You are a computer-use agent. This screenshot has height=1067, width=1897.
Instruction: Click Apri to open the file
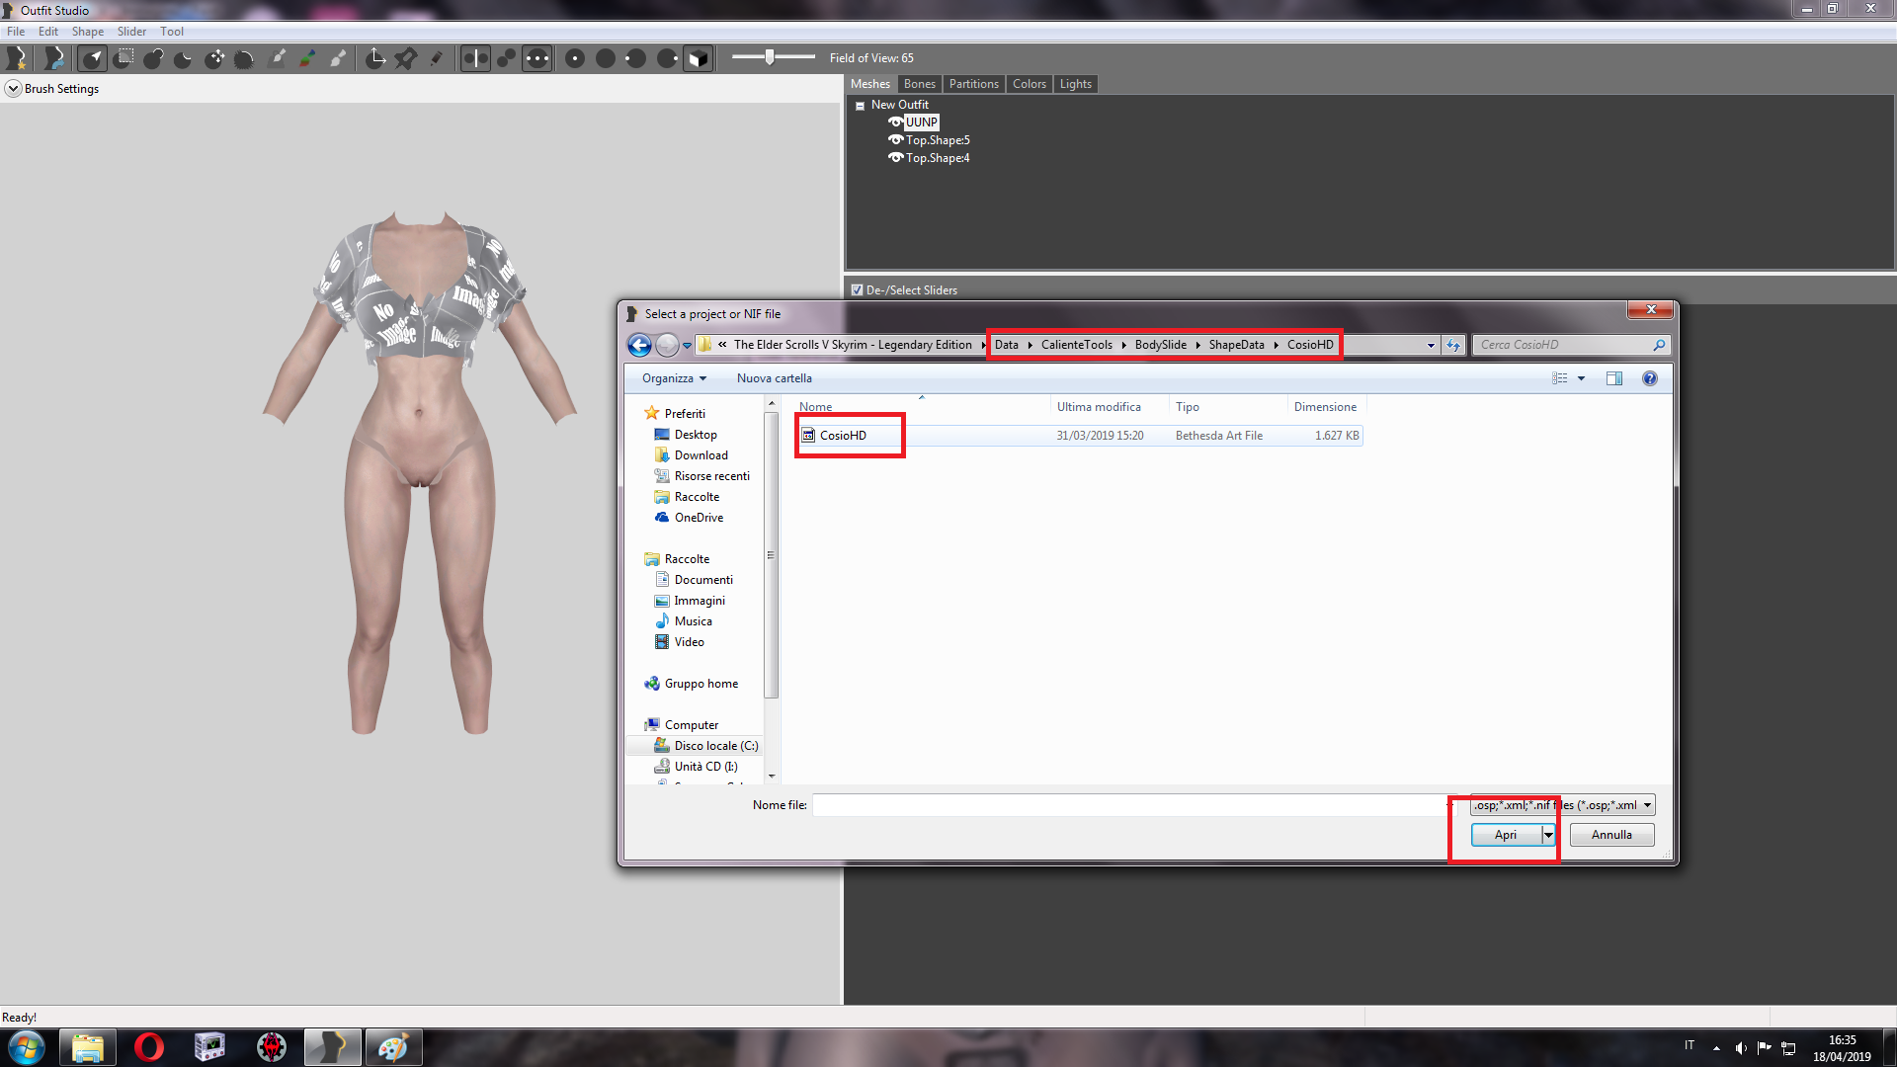tap(1506, 835)
